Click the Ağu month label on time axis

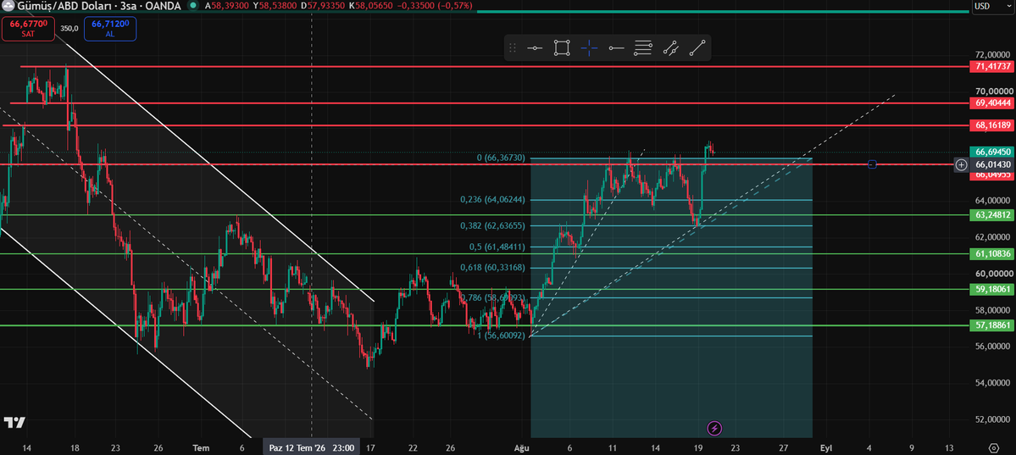522,448
